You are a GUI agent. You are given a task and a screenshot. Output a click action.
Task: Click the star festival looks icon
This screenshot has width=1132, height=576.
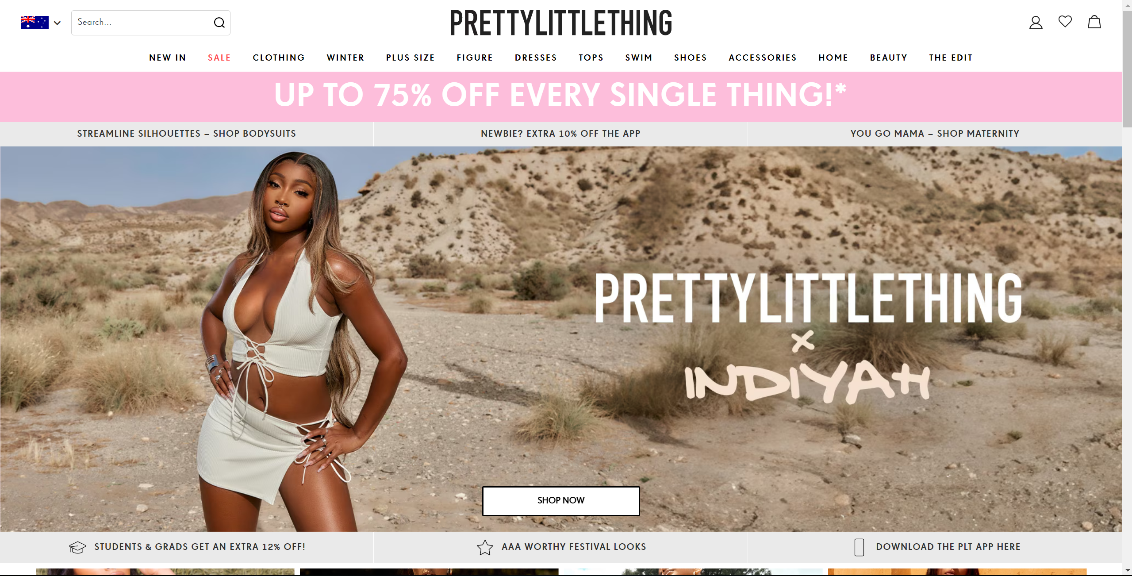[485, 547]
